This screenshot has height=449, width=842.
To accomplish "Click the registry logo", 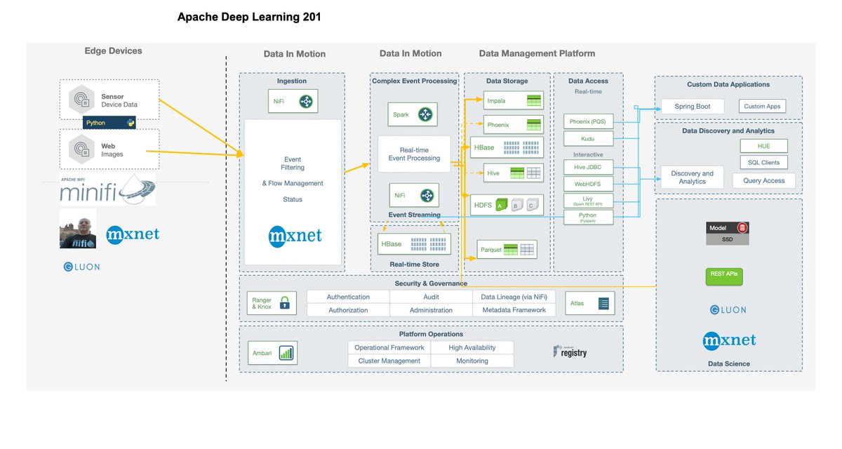I will (570, 351).
